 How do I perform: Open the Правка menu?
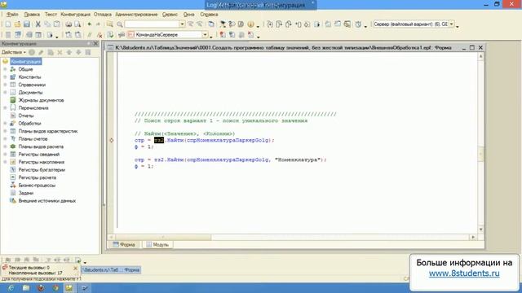32,15
